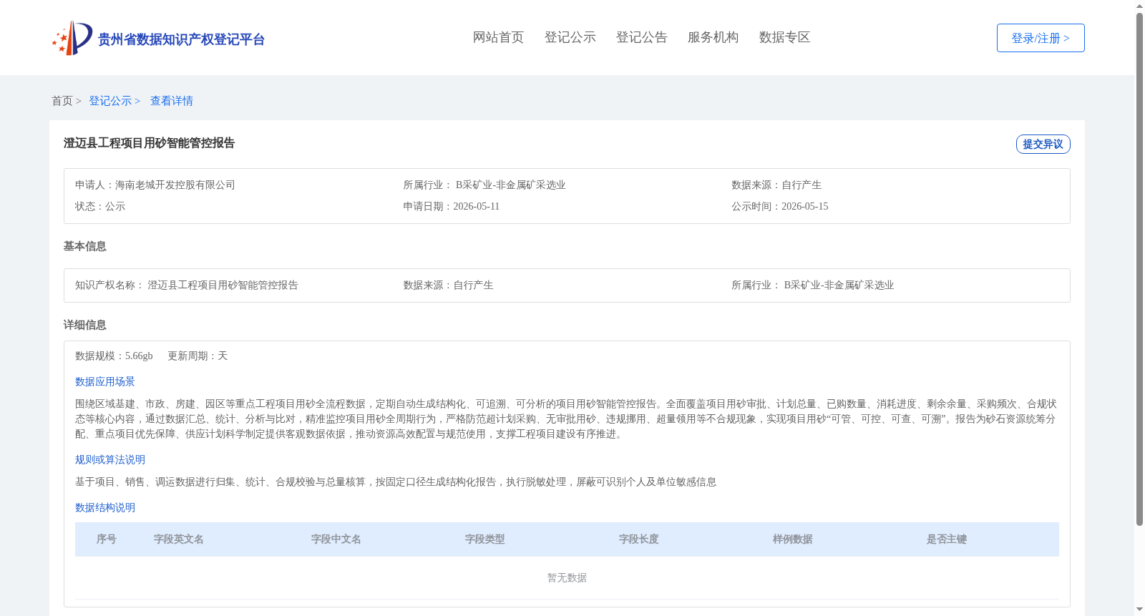Open the 网站首页 nav item
The image size is (1145, 616).
pos(498,37)
